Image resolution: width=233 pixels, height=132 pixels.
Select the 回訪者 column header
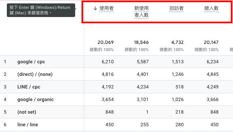coord(176,8)
